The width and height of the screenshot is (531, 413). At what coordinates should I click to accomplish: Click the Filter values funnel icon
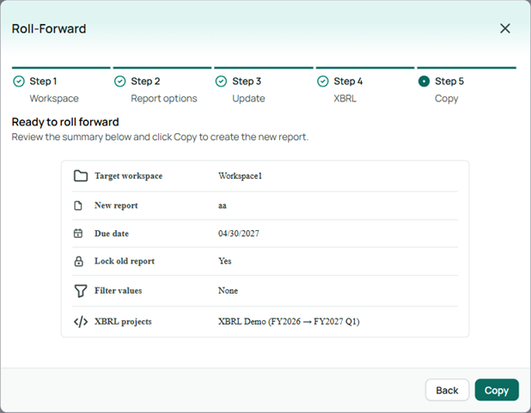click(81, 291)
